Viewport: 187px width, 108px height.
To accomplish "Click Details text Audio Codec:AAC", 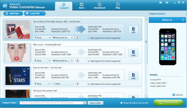I will 158,86.
